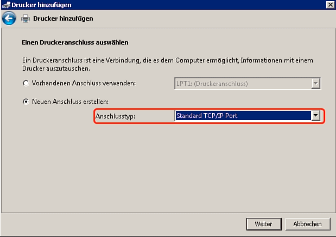Expand the Anschlusstyp dropdown arrow
The width and height of the screenshot is (336, 237).
[315, 116]
